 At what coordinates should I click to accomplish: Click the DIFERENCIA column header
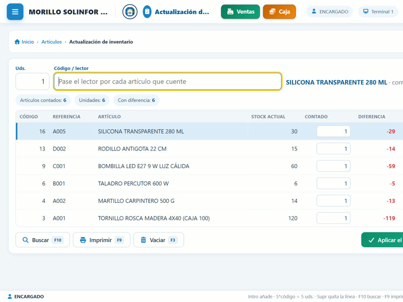click(372, 117)
